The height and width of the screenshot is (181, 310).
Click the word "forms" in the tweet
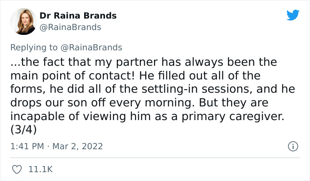pos(26,88)
